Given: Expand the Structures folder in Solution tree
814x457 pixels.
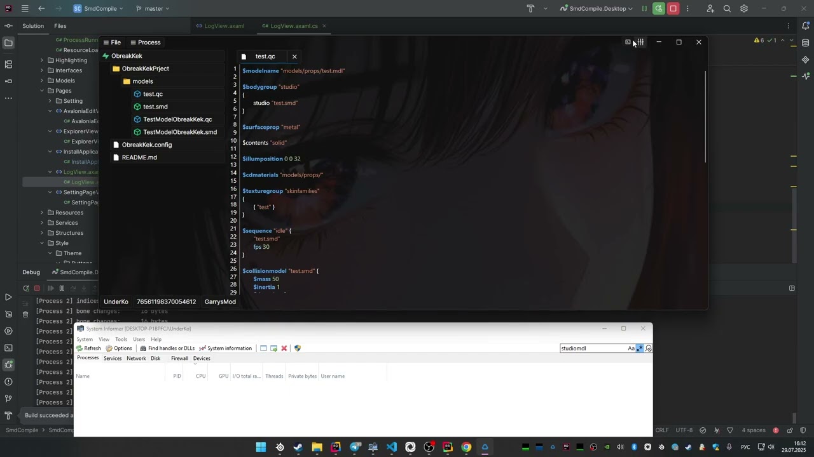Looking at the screenshot, I should coord(42,233).
